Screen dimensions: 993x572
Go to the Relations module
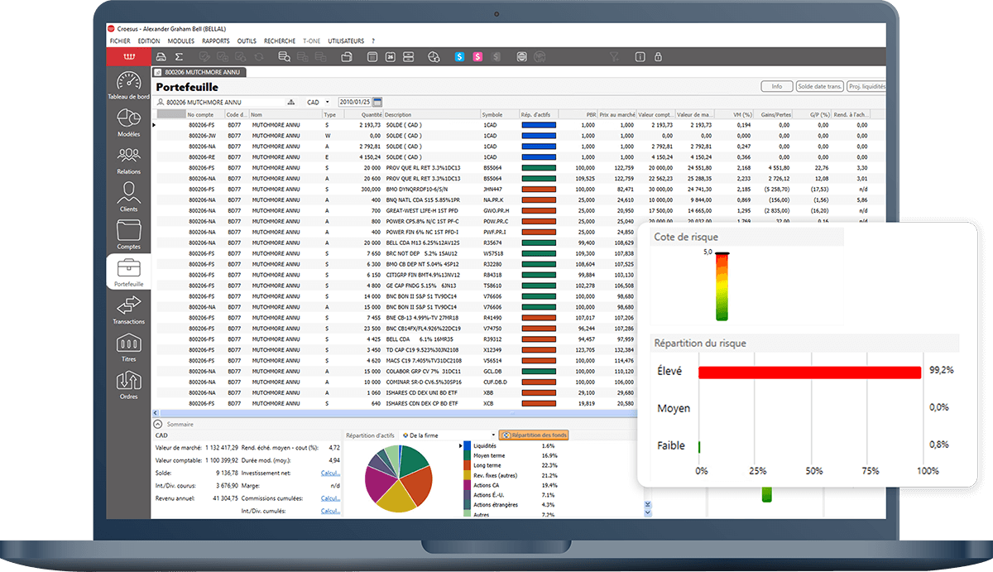[128, 160]
